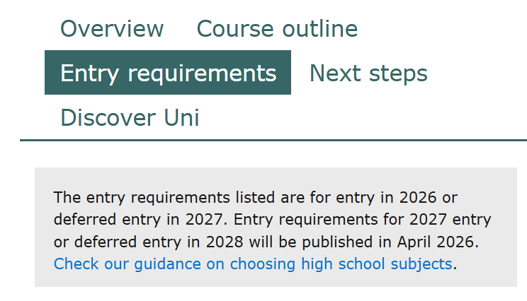Click the text 'April 2026' in the notice
This screenshot has height=301, width=527.
438,242
